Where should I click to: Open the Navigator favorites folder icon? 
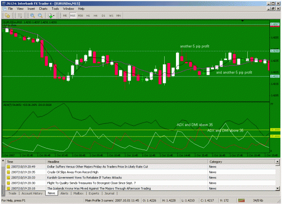(7, 16)
